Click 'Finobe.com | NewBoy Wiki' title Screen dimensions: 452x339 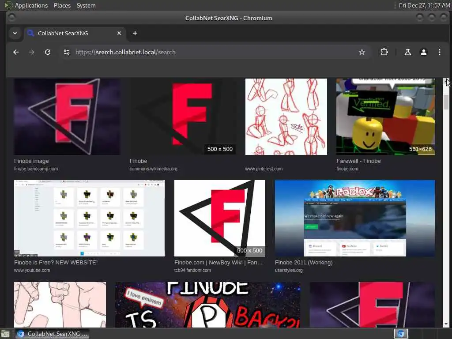(x=218, y=263)
